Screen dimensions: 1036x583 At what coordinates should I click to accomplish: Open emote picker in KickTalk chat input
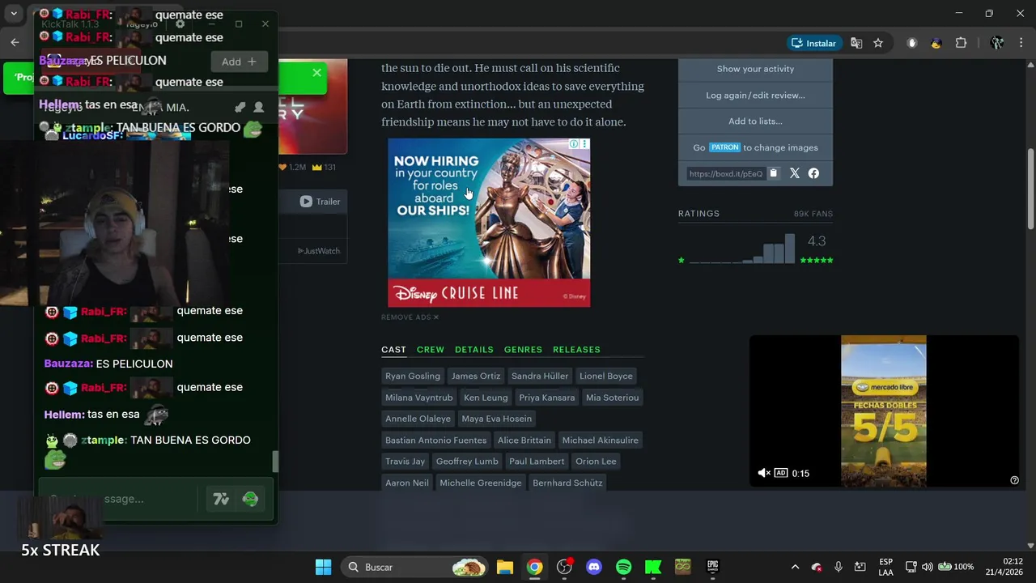(250, 500)
